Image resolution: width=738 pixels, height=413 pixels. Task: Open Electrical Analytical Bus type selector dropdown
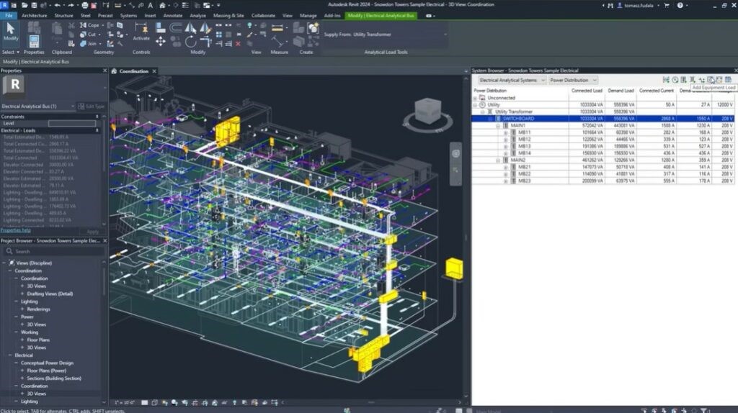pyautogui.click(x=38, y=106)
